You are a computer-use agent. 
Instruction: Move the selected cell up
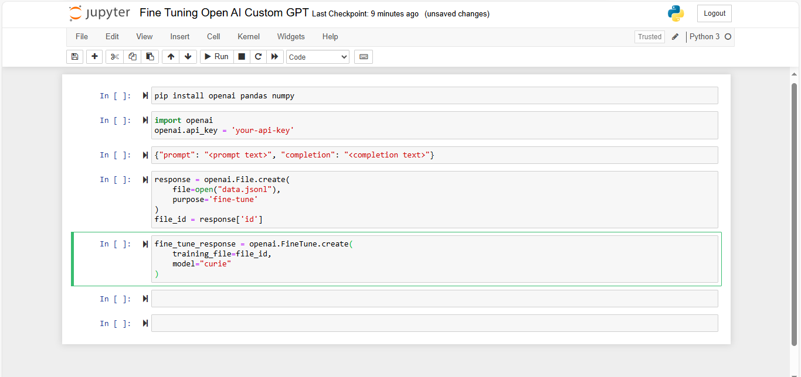coord(170,56)
